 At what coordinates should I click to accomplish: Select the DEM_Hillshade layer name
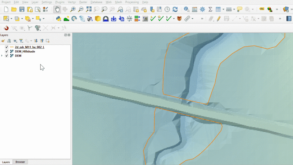[25, 52]
